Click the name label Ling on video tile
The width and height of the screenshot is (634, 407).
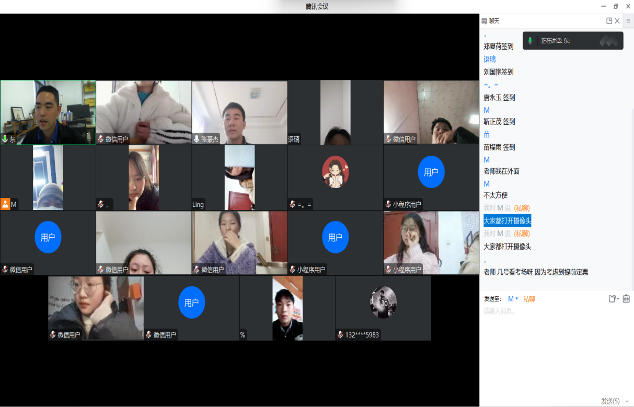[198, 204]
